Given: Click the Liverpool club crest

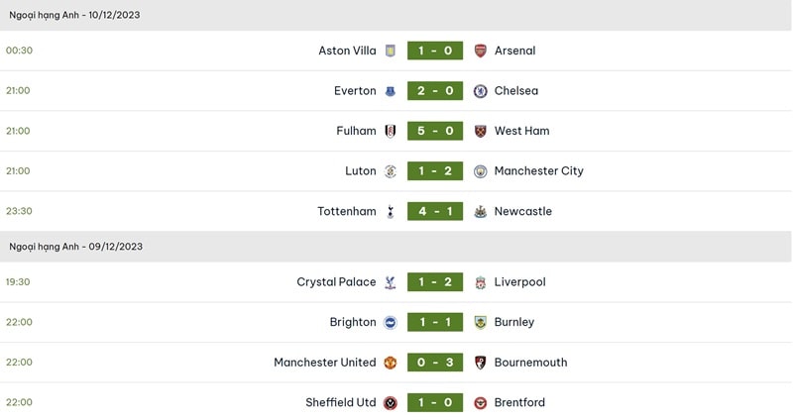Looking at the screenshot, I should click(481, 282).
